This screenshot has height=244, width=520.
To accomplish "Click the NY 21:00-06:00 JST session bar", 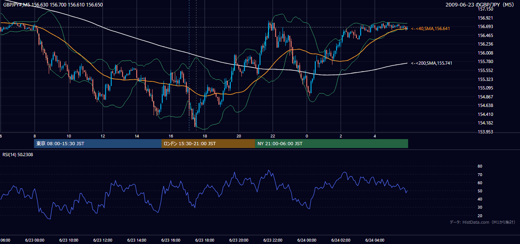I will 332,144.
